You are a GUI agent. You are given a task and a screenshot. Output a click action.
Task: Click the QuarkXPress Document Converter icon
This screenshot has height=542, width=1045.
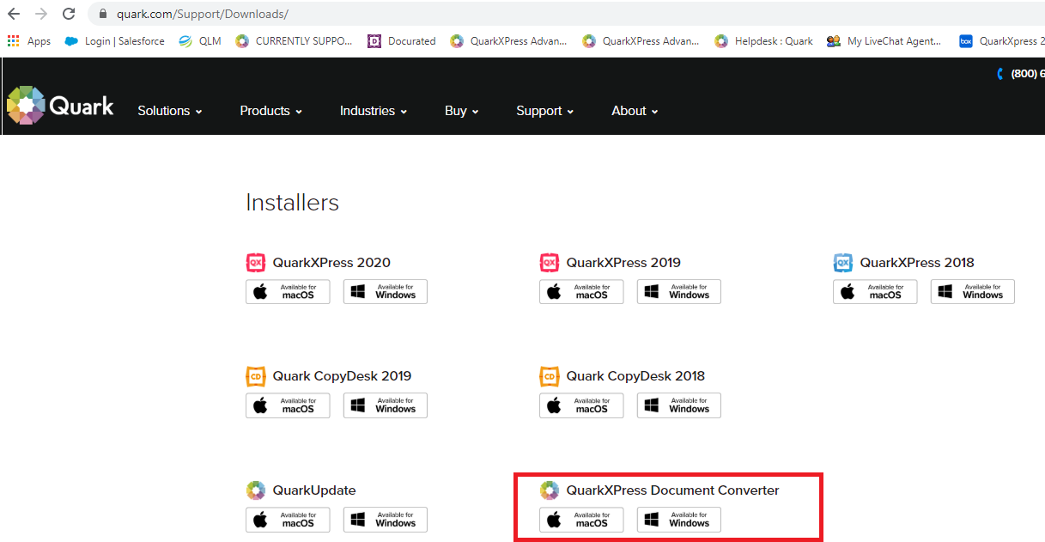[x=550, y=490]
